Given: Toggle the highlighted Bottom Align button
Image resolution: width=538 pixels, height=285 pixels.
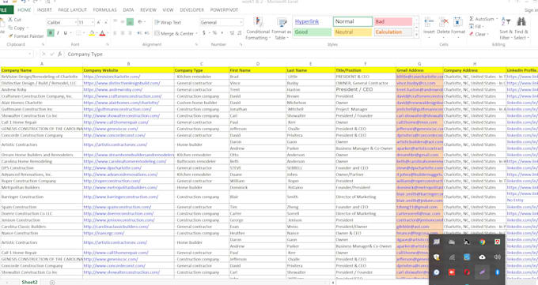Looking at the screenshot, I should coord(130,22).
